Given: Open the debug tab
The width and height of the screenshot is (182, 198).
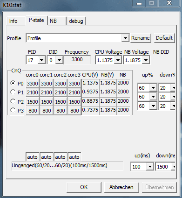Looking at the screenshot, I should pyautogui.click(x=76, y=21).
